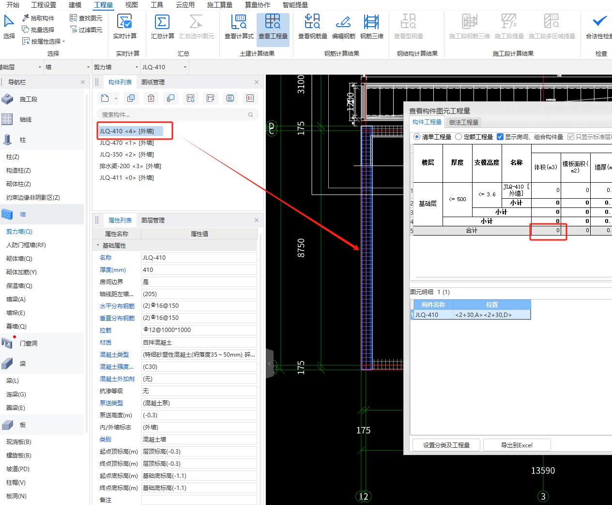Open 查看计算式 in the ribbon

[x=239, y=27]
